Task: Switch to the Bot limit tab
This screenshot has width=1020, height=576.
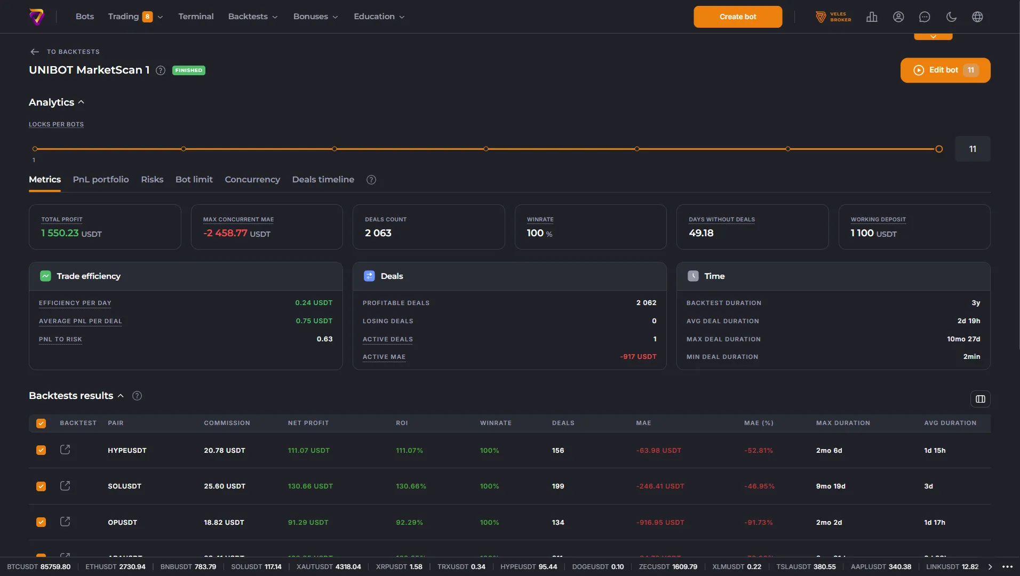Action: 194,180
